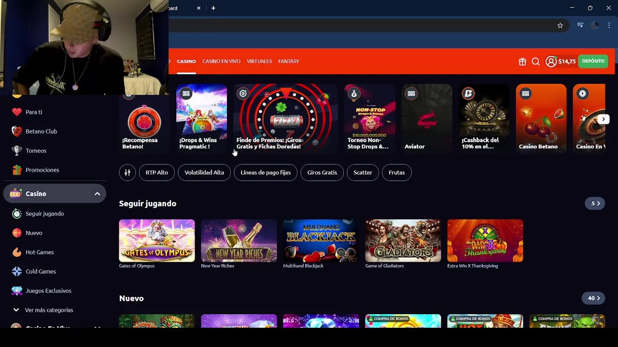The height and width of the screenshot is (347, 618).
Task: Toggle Líneas de pago fijas filter
Action: [266, 173]
